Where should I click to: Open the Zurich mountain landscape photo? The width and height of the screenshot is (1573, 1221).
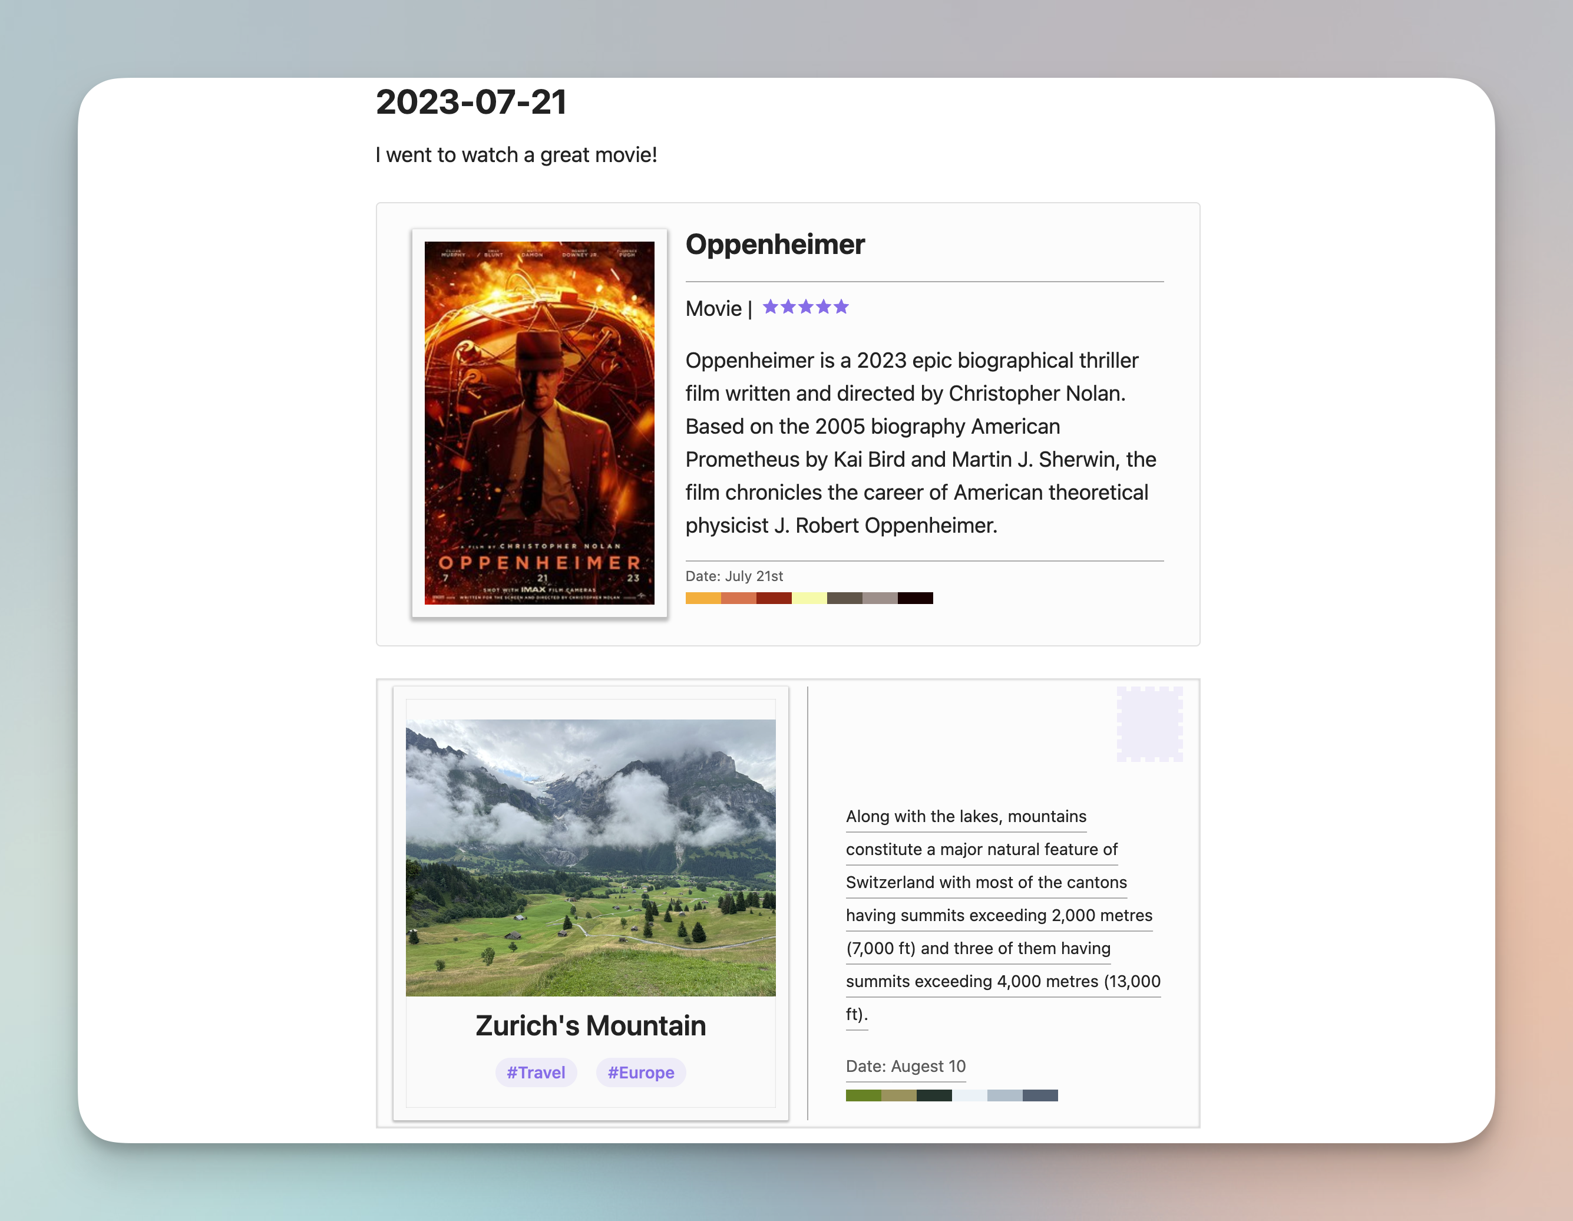590,857
